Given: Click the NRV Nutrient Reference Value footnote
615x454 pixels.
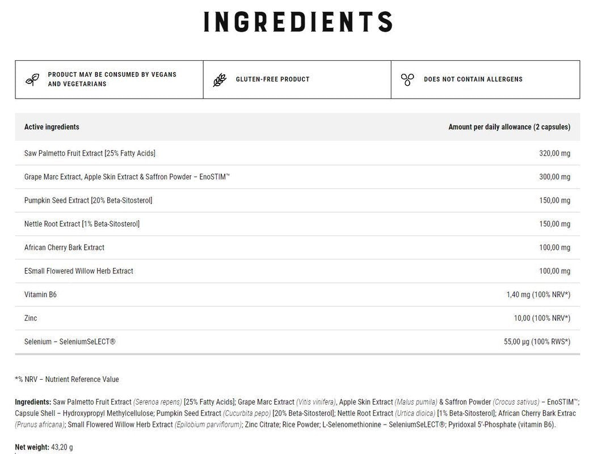Looking at the screenshot, I should coord(67,380).
